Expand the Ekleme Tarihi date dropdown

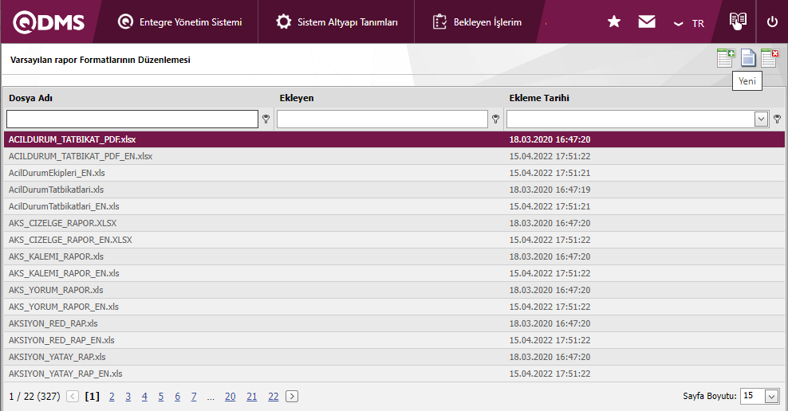[762, 119]
